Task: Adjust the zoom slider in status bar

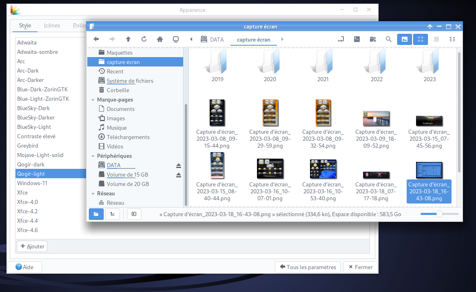Action: pos(439,214)
